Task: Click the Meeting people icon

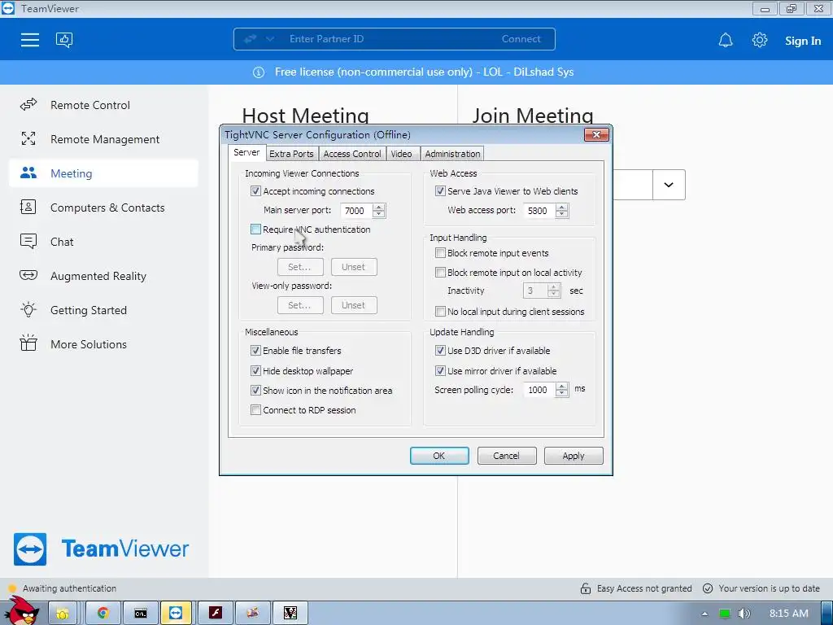Action: pyautogui.click(x=28, y=173)
